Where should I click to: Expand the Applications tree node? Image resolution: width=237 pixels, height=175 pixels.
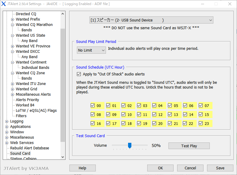pos(7,127)
